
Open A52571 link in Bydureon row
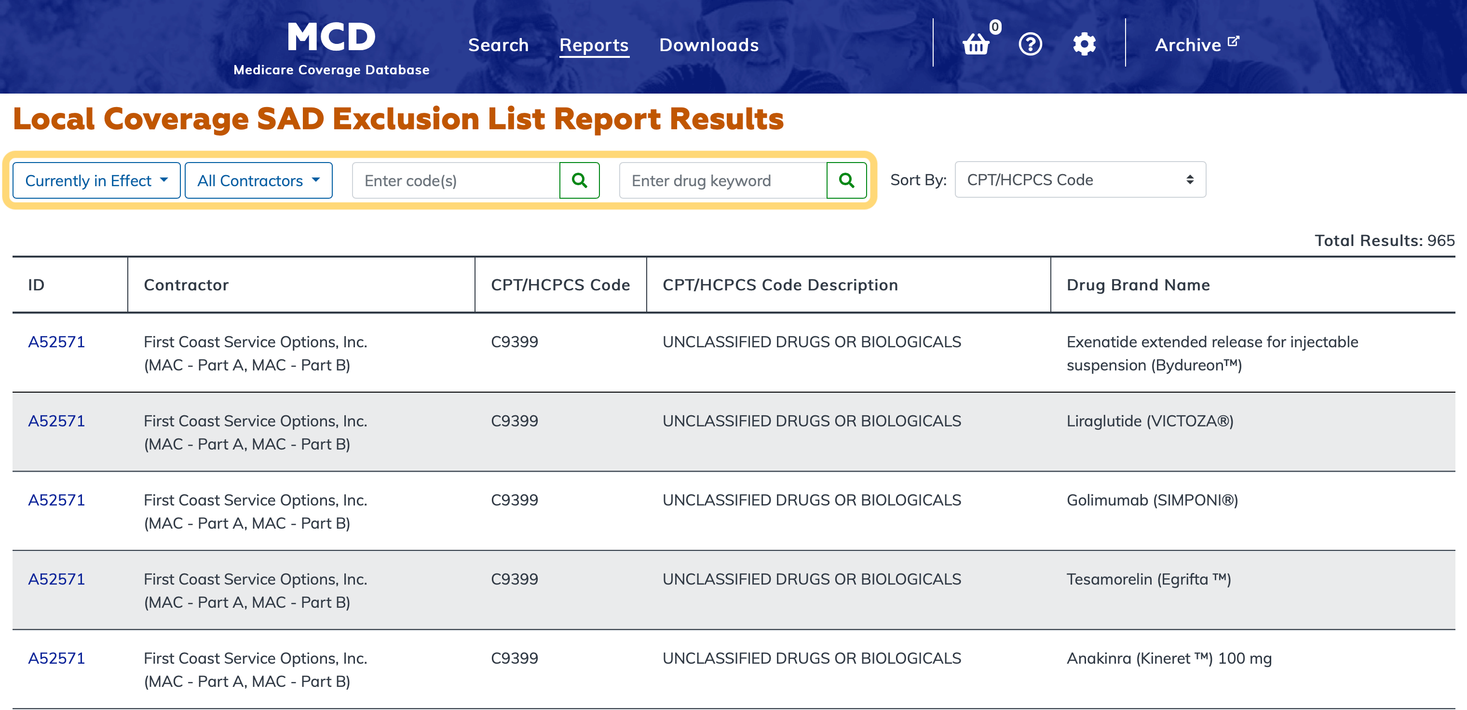point(56,341)
